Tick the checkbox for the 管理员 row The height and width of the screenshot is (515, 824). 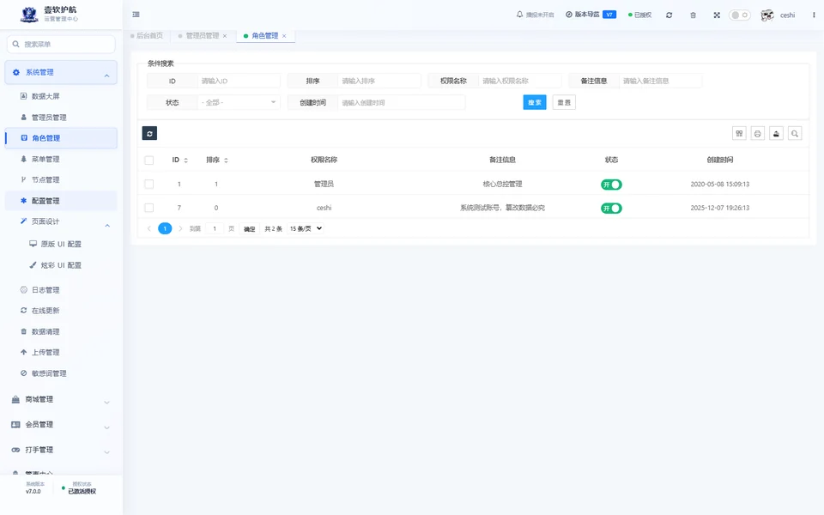[x=149, y=184]
